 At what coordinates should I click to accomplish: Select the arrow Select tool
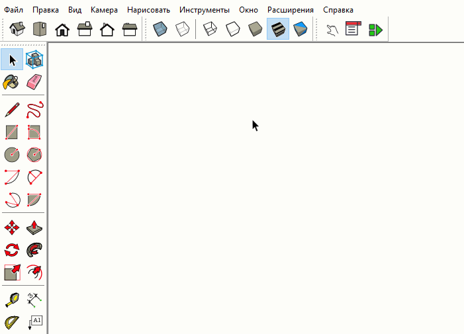(x=12, y=60)
